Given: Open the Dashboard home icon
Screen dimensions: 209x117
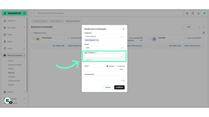Looking at the screenshot, I should pos(5,21).
